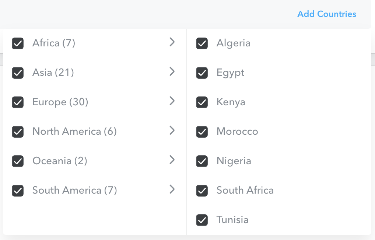Uncheck the Tunisia checkbox

[202, 220]
